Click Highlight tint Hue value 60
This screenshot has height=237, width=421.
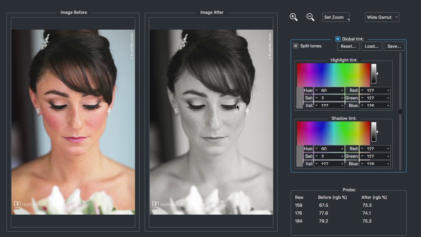(x=324, y=91)
